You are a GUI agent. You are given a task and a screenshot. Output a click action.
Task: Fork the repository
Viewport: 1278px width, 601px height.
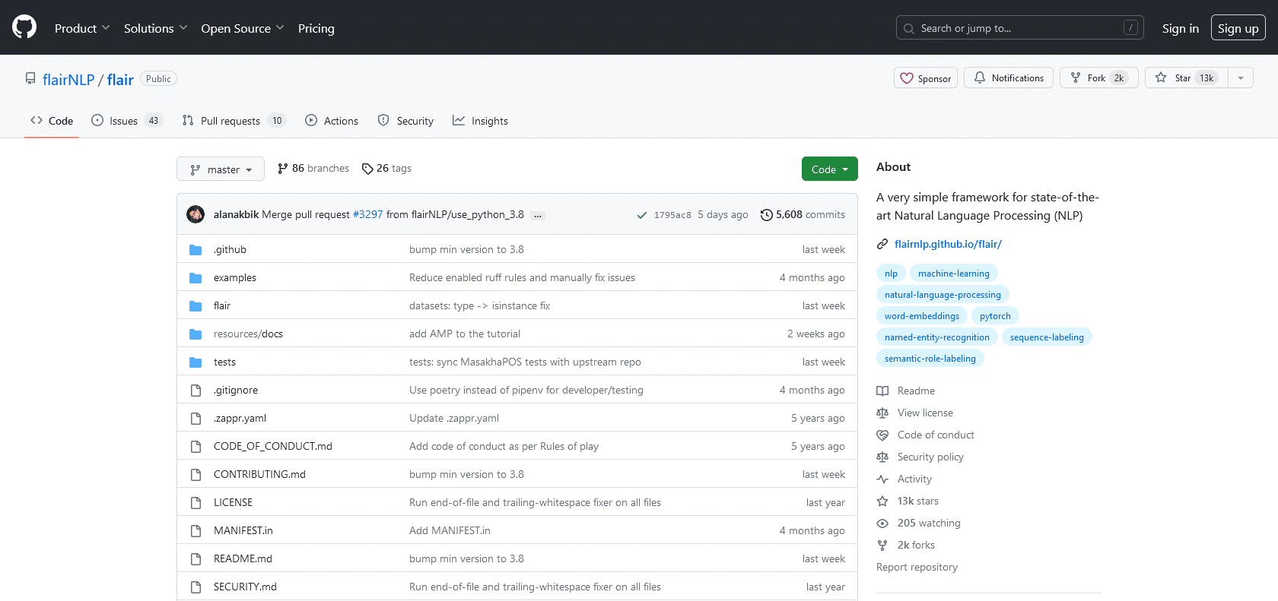pos(1099,77)
